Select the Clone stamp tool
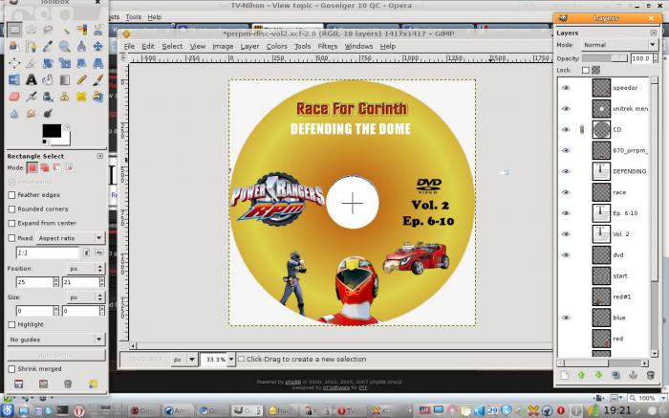The width and height of the screenshot is (669, 418). (64, 97)
